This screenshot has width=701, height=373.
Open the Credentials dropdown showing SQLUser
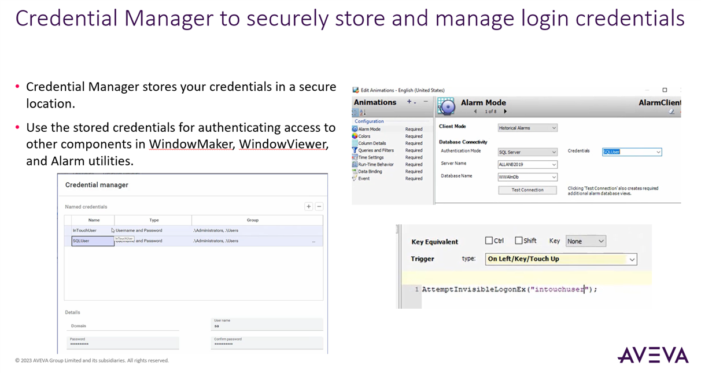[x=632, y=152]
